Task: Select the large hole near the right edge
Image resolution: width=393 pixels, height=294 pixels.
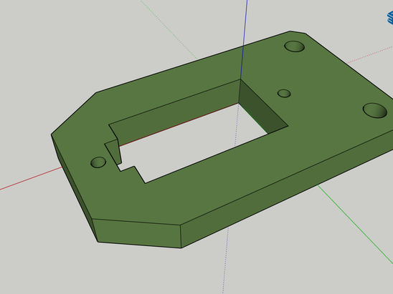Action: (375, 110)
